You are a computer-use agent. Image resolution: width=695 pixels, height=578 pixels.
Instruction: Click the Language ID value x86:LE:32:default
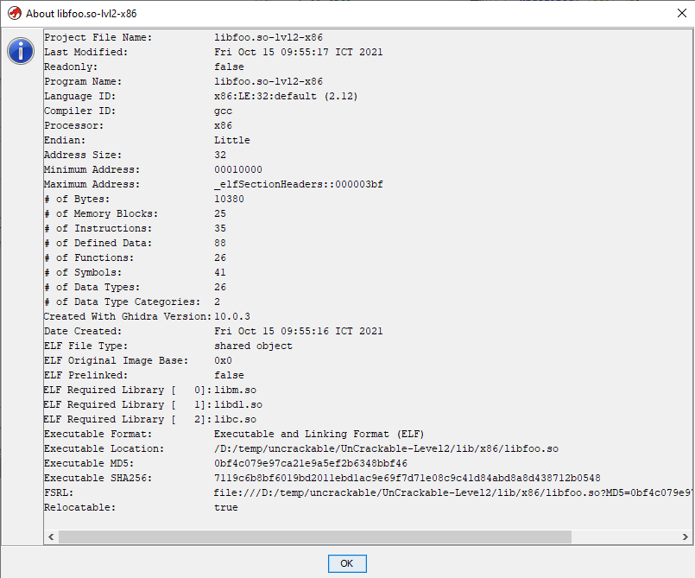pyautogui.click(x=286, y=96)
